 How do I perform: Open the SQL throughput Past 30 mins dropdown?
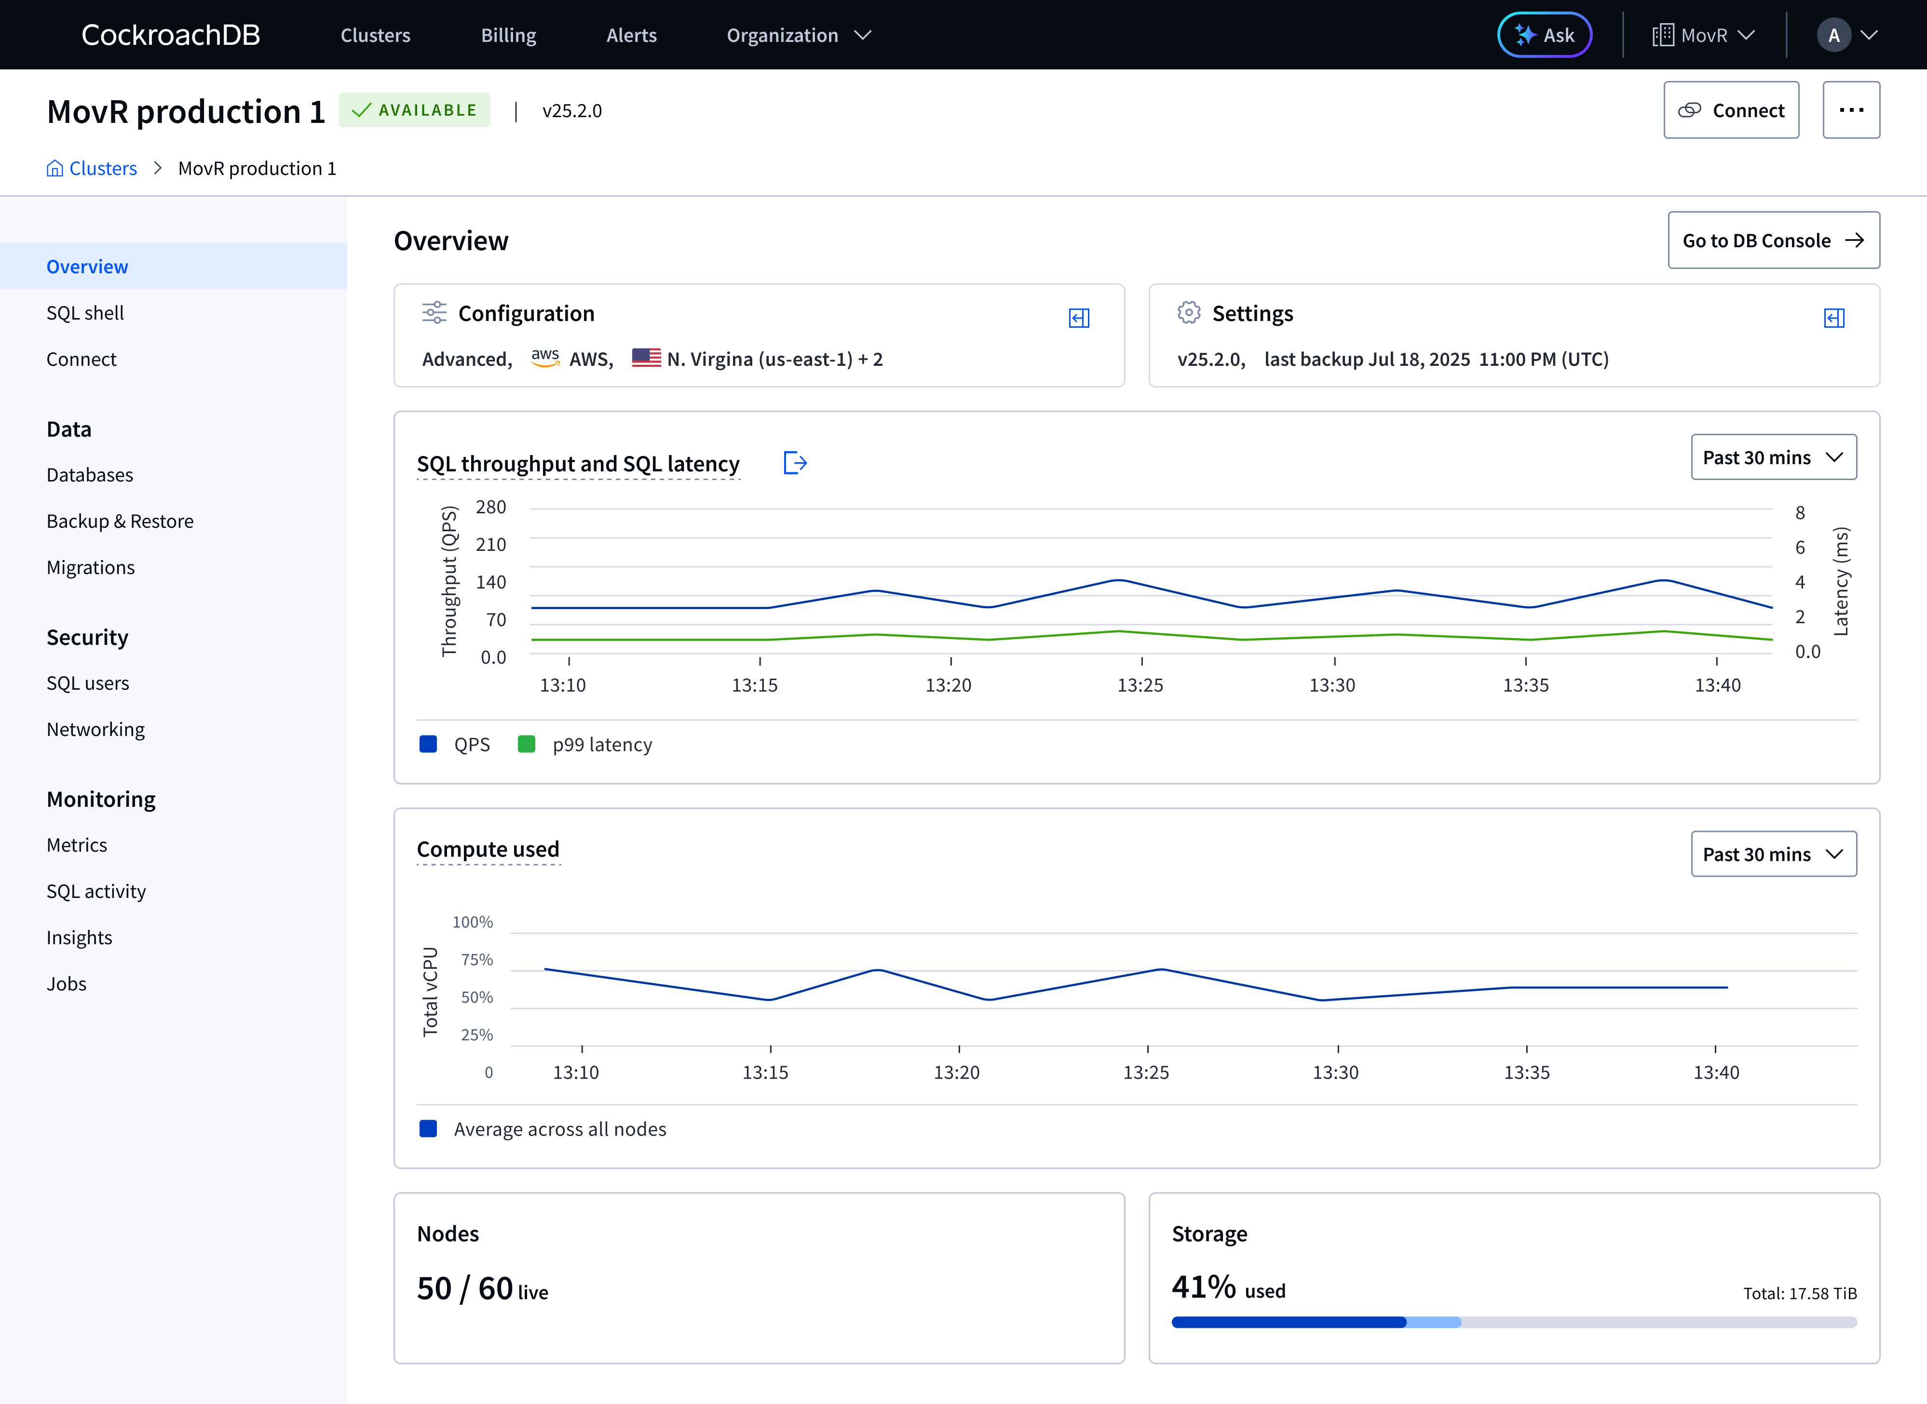pos(1773,457)
